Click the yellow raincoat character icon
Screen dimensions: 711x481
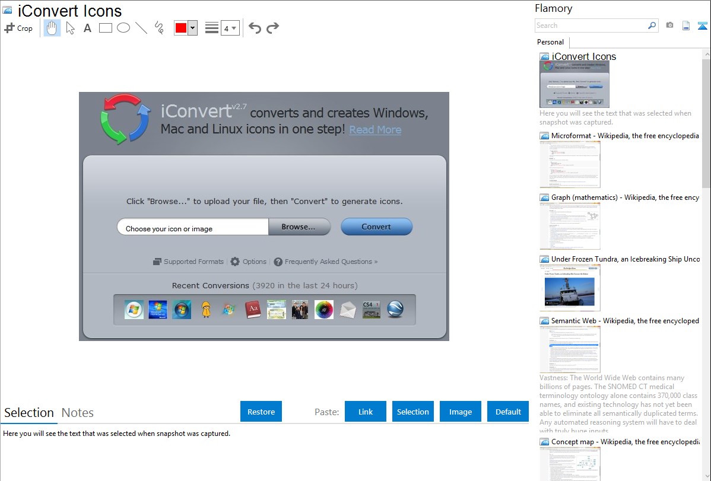click(x=206, y=310)
